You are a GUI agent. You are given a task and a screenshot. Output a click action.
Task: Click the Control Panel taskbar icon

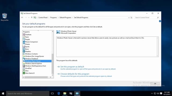[x=77, y=93]
